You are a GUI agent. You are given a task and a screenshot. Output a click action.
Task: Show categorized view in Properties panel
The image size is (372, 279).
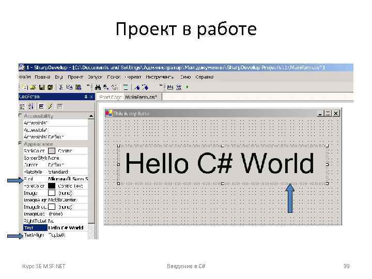[x=22, y=106]
